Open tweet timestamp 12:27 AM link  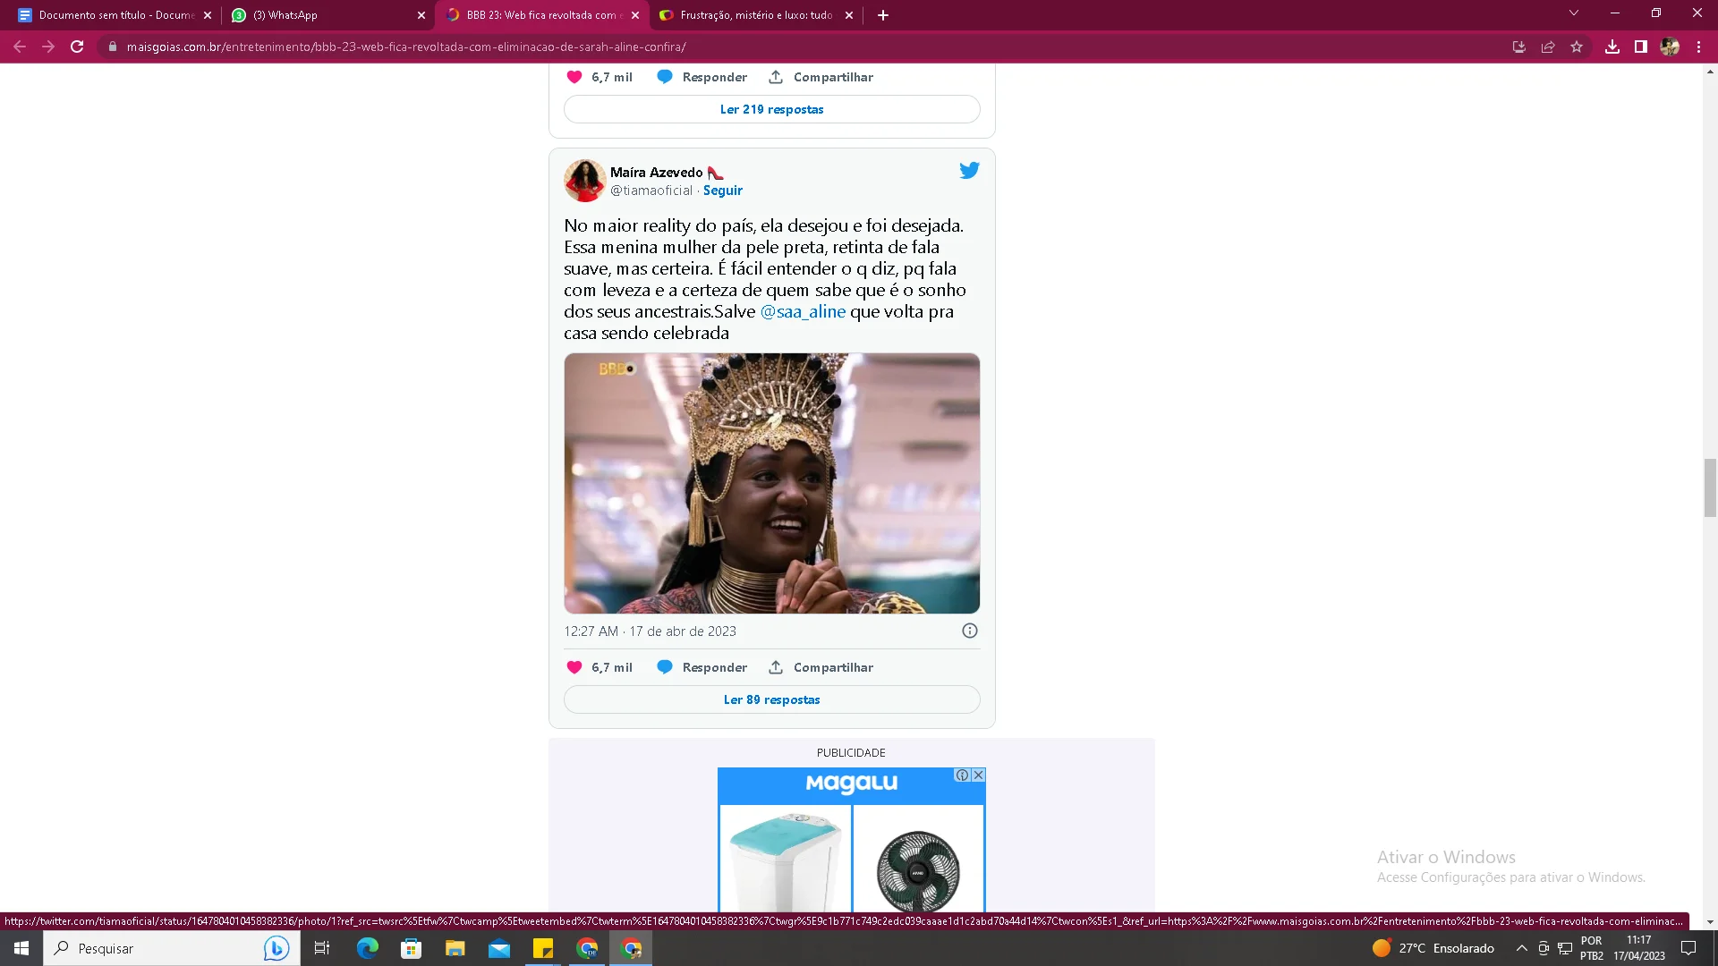(x=651, y=631)
